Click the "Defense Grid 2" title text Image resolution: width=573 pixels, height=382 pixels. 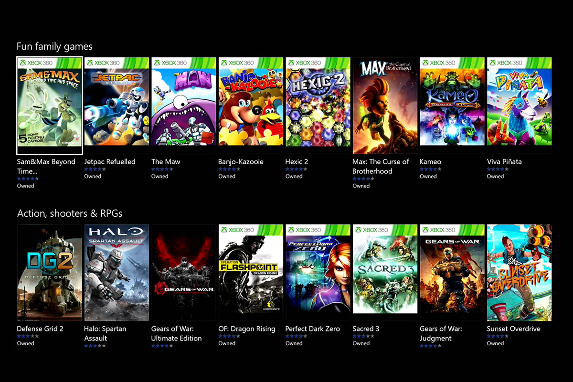40,329
